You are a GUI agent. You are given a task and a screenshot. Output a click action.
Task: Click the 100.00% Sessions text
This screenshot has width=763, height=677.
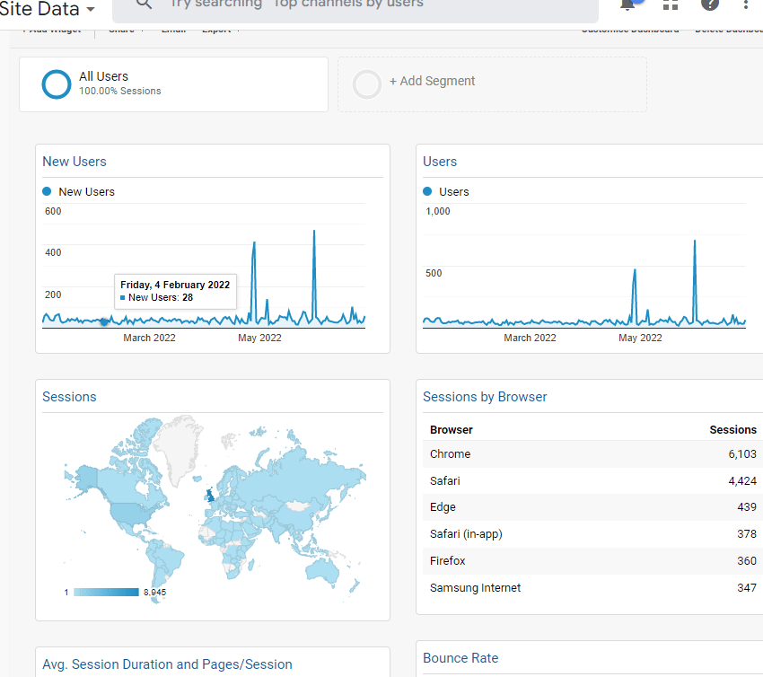(119, 91)
